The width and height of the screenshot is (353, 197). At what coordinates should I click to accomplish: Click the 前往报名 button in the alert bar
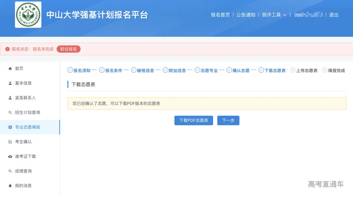(x=68, y=49)
